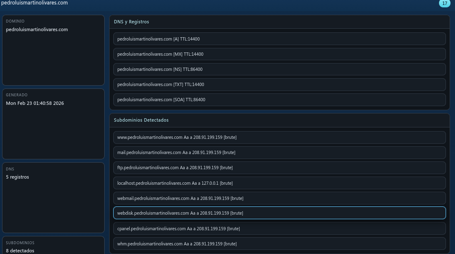Viewport: 455px width, 254px height.
Task: Select the NS record entry TTL 86400
Action: [x=279, y=69]
